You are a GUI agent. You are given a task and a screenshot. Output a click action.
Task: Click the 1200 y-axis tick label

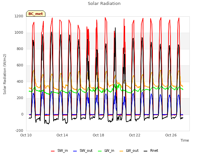pos(19,16)
